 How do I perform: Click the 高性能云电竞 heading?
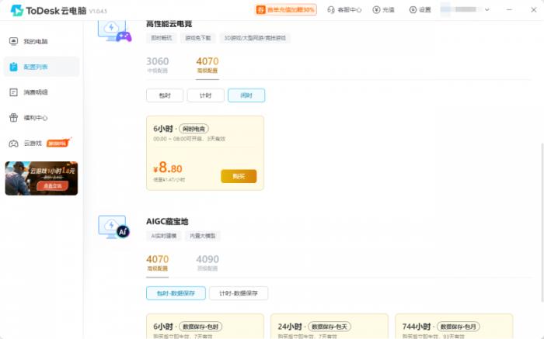click(x=169, y=24)
